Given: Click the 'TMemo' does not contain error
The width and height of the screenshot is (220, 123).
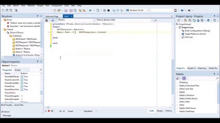Looking at the screenshot, I should coord(25,23).
